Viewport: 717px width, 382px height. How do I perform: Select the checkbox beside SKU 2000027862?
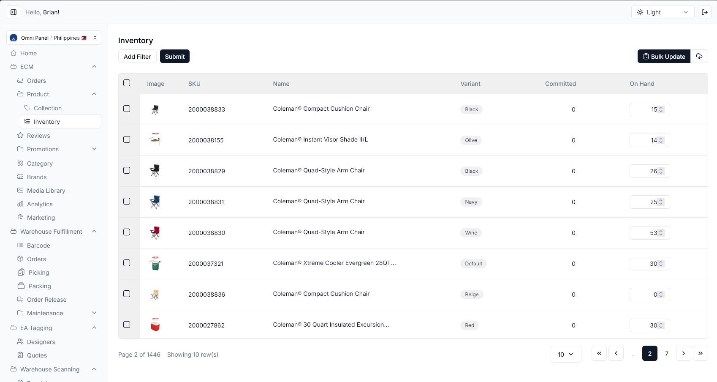[127, 325]
